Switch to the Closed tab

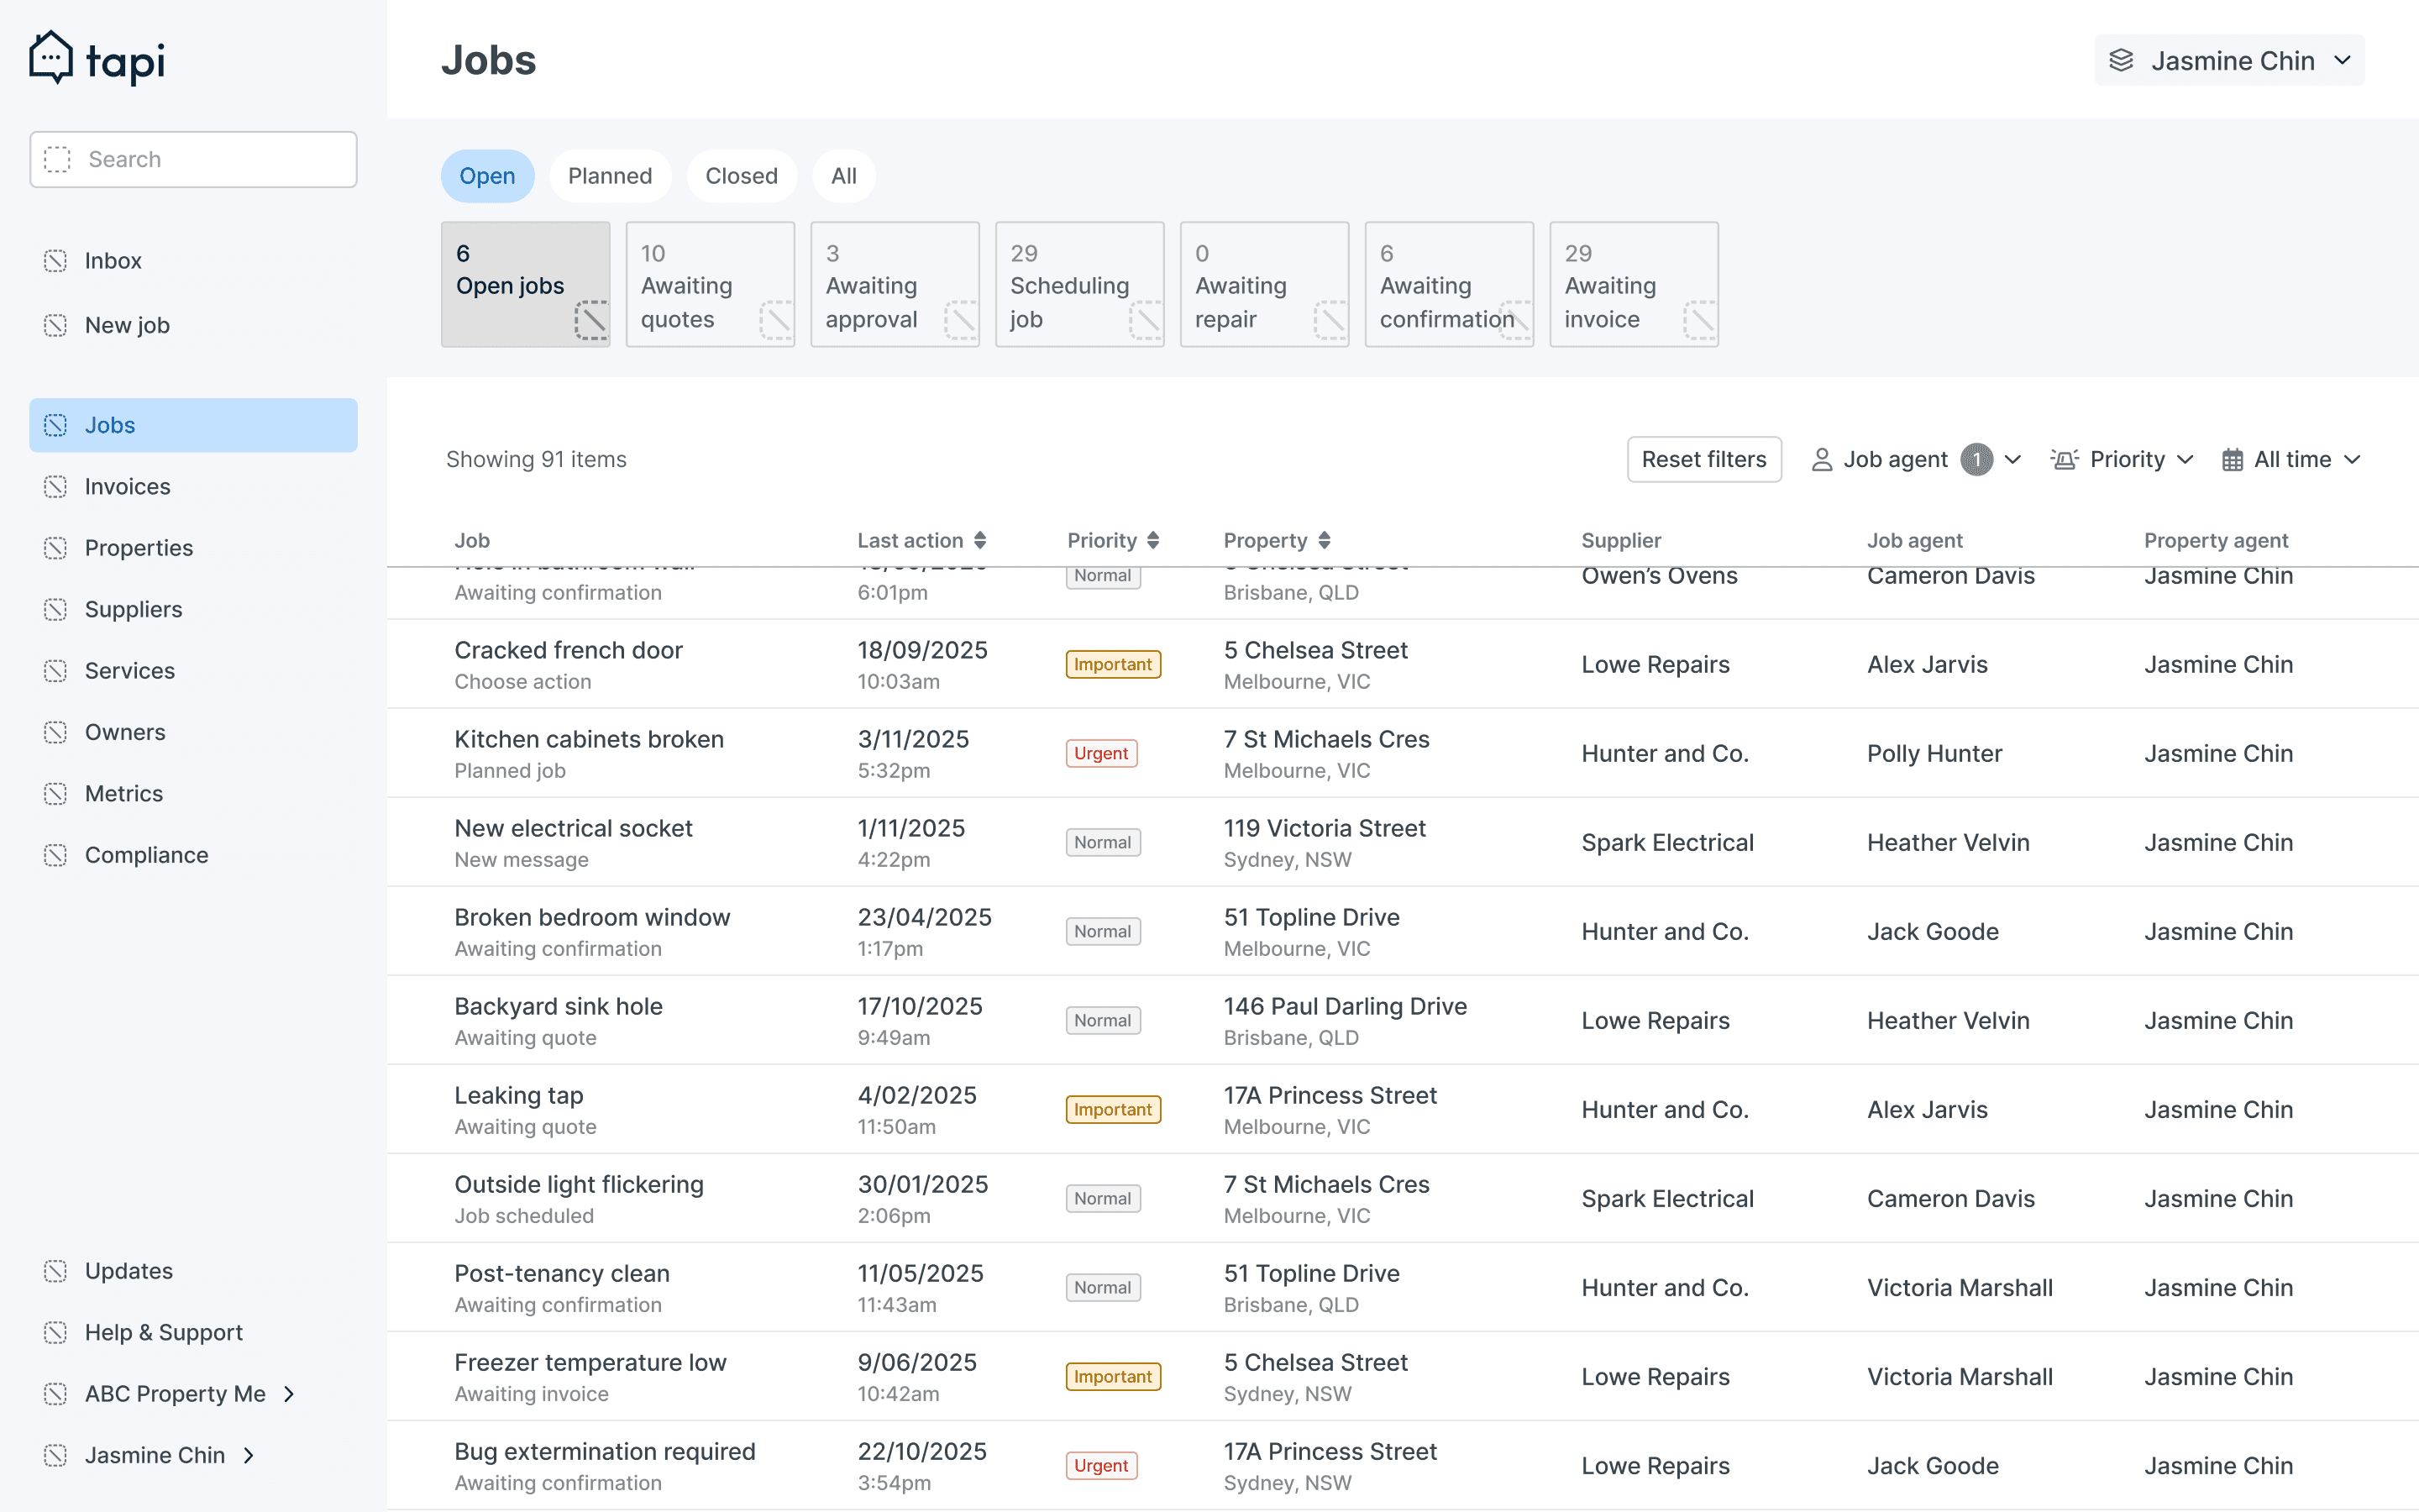[x=741, y=176]
